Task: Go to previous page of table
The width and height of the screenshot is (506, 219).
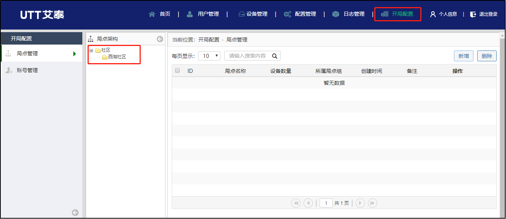Action: point(308,203)
